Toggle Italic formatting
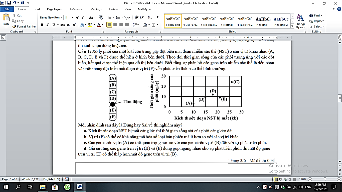342x192 pixels. point(48,25)
